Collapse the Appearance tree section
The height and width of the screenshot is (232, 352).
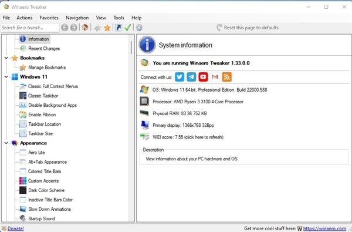(x=6, y=143)
